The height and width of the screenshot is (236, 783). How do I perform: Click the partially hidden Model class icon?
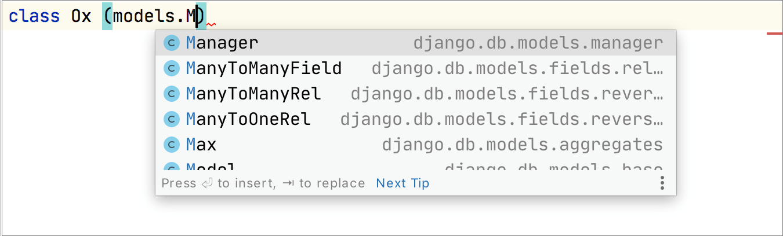coord(171,168)
